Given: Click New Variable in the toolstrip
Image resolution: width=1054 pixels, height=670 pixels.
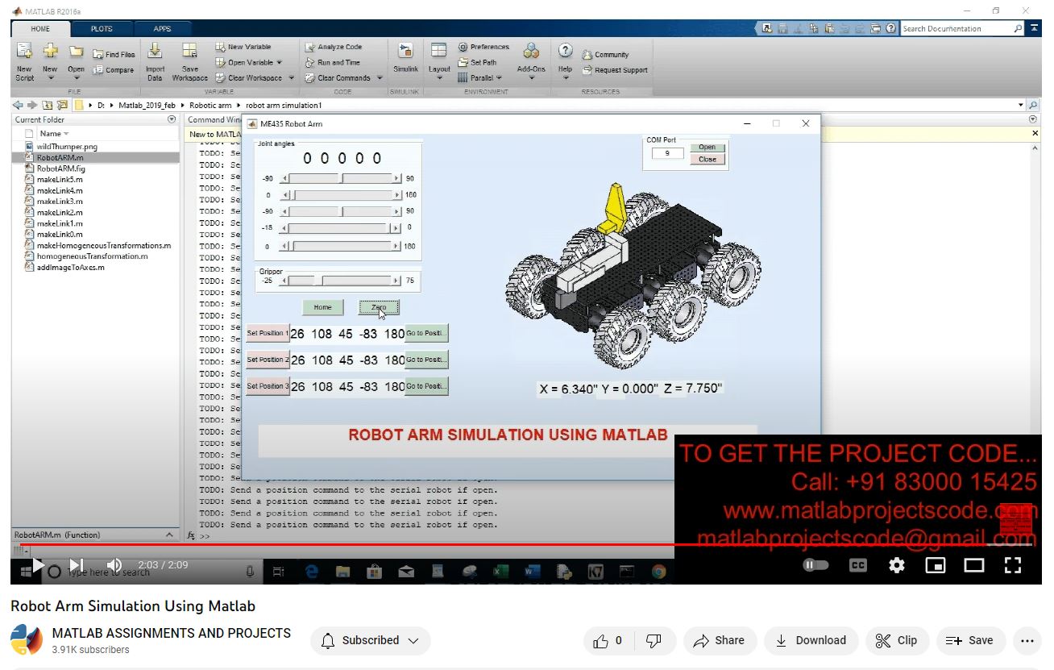Looking at the screenshot, I should click(243, 47).
